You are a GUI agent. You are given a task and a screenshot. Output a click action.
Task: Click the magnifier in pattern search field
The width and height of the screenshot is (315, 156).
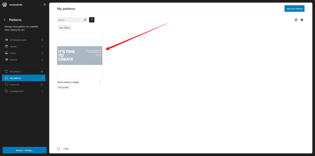point(85,20)
